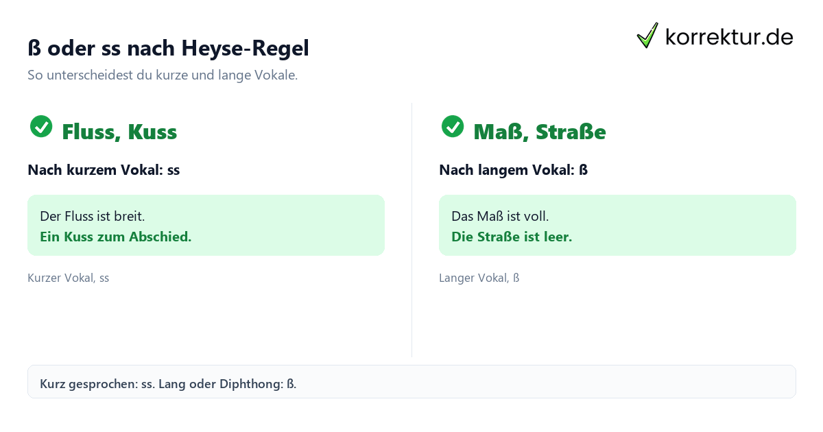Click the sentence 'Der Fluss ist breit.'
The height and width of the screenshot is (432, 823).
coord(93,216)
